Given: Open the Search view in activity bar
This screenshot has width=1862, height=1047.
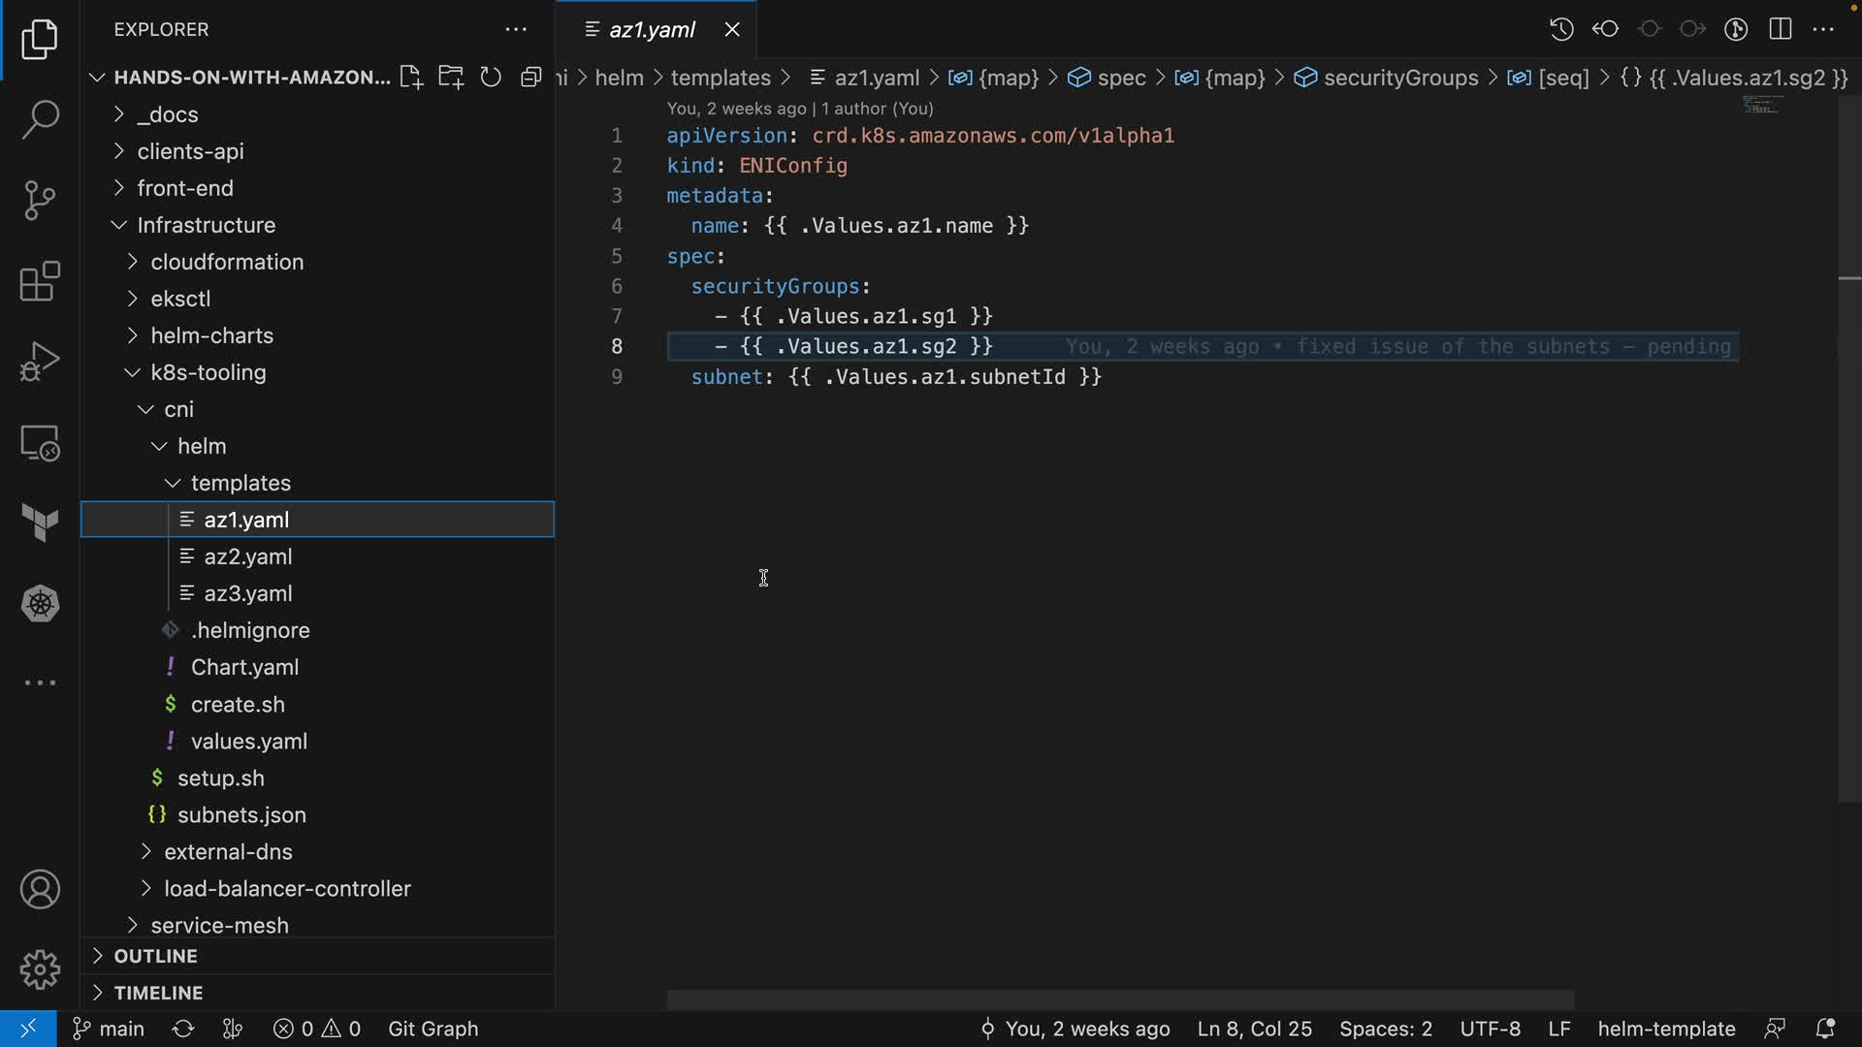Looking at the screenshot, I should tap(40, 120).
